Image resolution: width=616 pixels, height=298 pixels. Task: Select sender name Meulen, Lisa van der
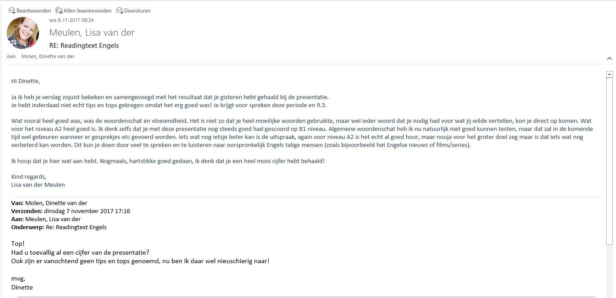(92, 33)
